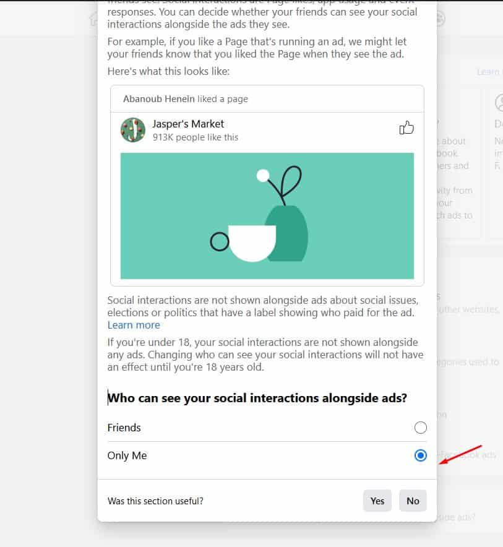Open the Learn more link in the dialog
503x547 pixels.
pyautogui.click(x=134, y=325)
